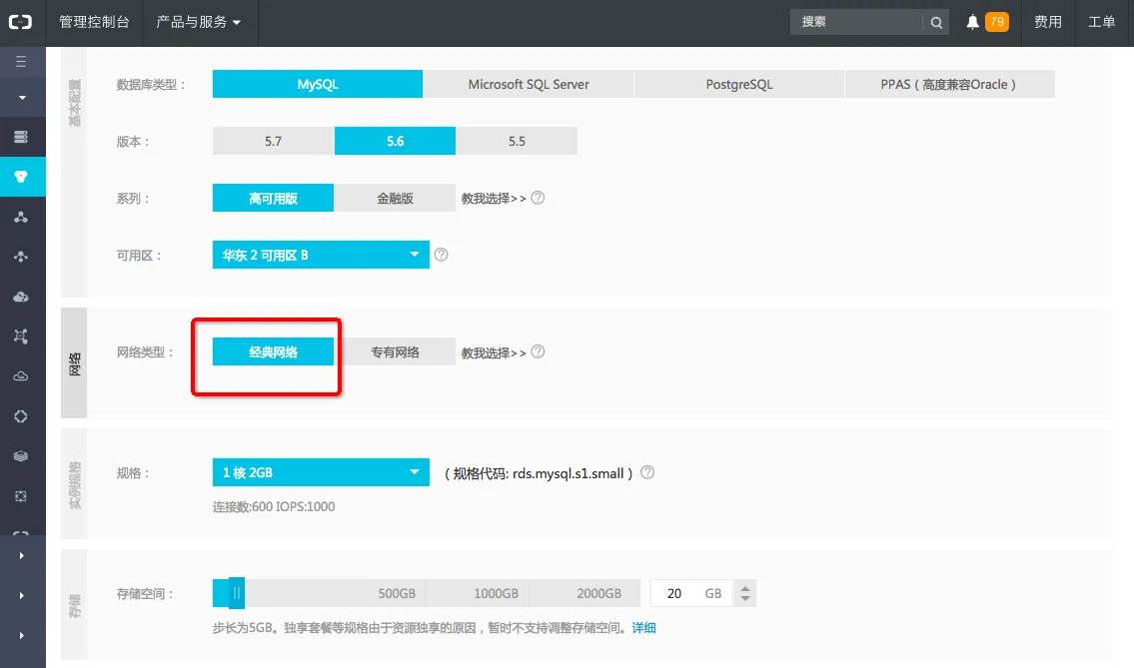Select Microsoft SQL Server database type
The height and width of the screenshot is (668, 1134).
click(x=529, y=84)
